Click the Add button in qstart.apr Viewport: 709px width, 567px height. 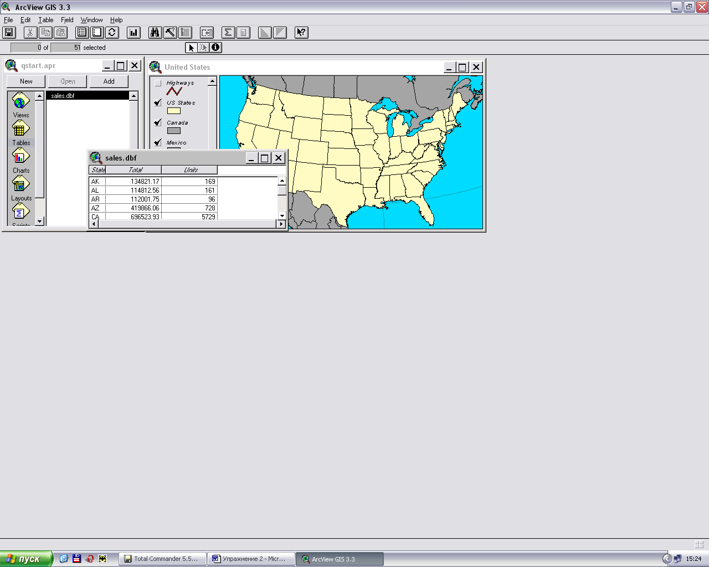109,81
